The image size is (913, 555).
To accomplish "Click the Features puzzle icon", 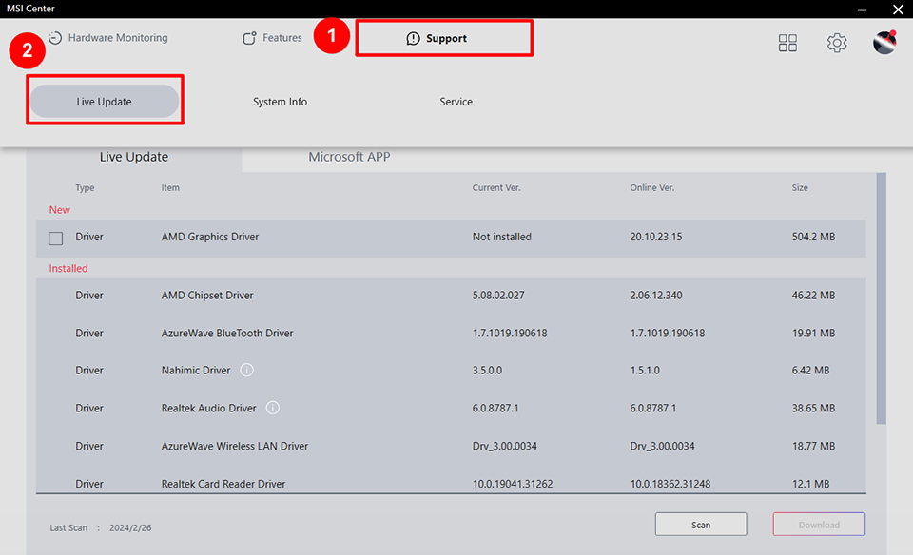I will (x=250, y=38).
